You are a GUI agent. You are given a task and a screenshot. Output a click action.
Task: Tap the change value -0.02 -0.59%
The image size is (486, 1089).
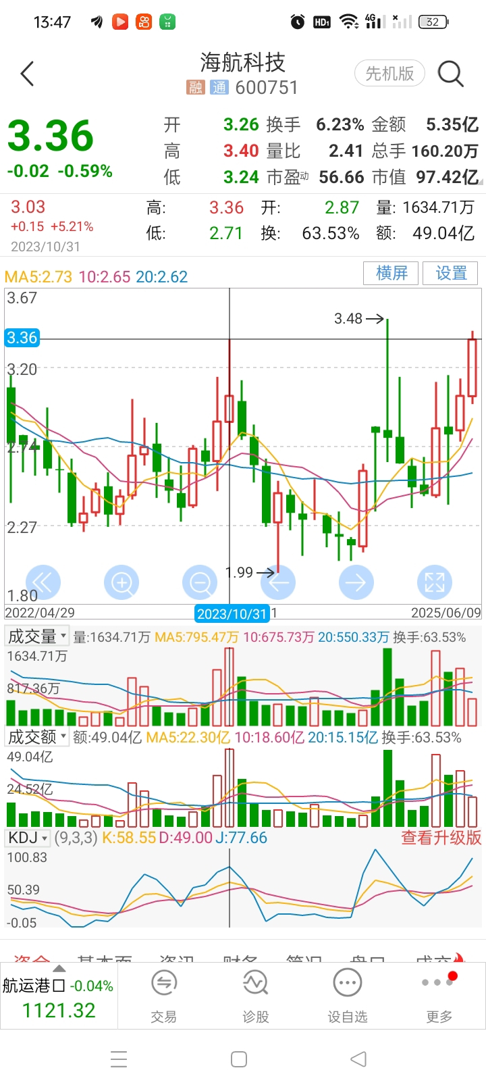tap(59, 171)
